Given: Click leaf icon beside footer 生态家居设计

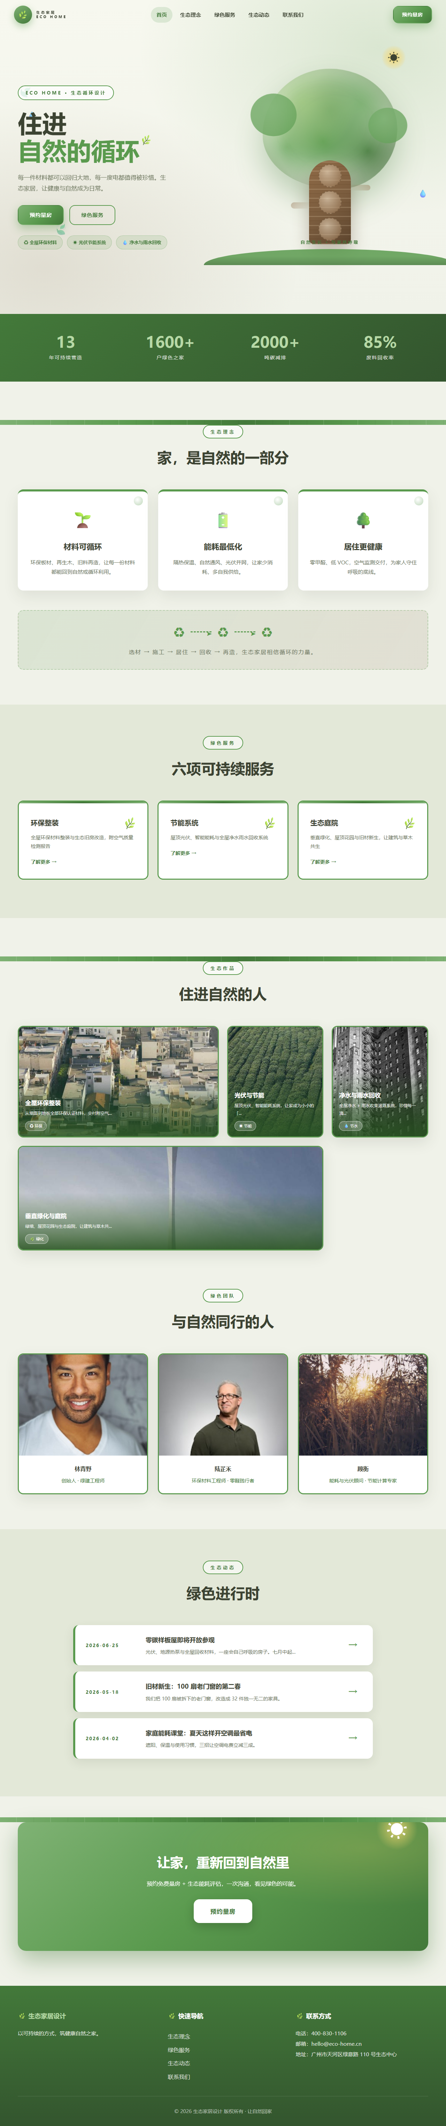Looking at the screenshot, I should [x=22, y=2016].
